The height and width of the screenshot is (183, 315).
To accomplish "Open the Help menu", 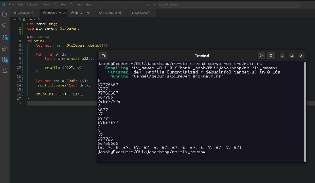I will (x=89, y=4).
